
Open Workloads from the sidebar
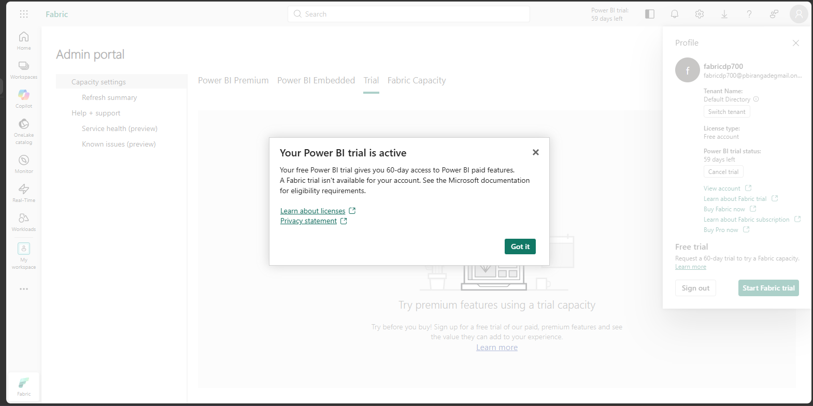(24, 222)
